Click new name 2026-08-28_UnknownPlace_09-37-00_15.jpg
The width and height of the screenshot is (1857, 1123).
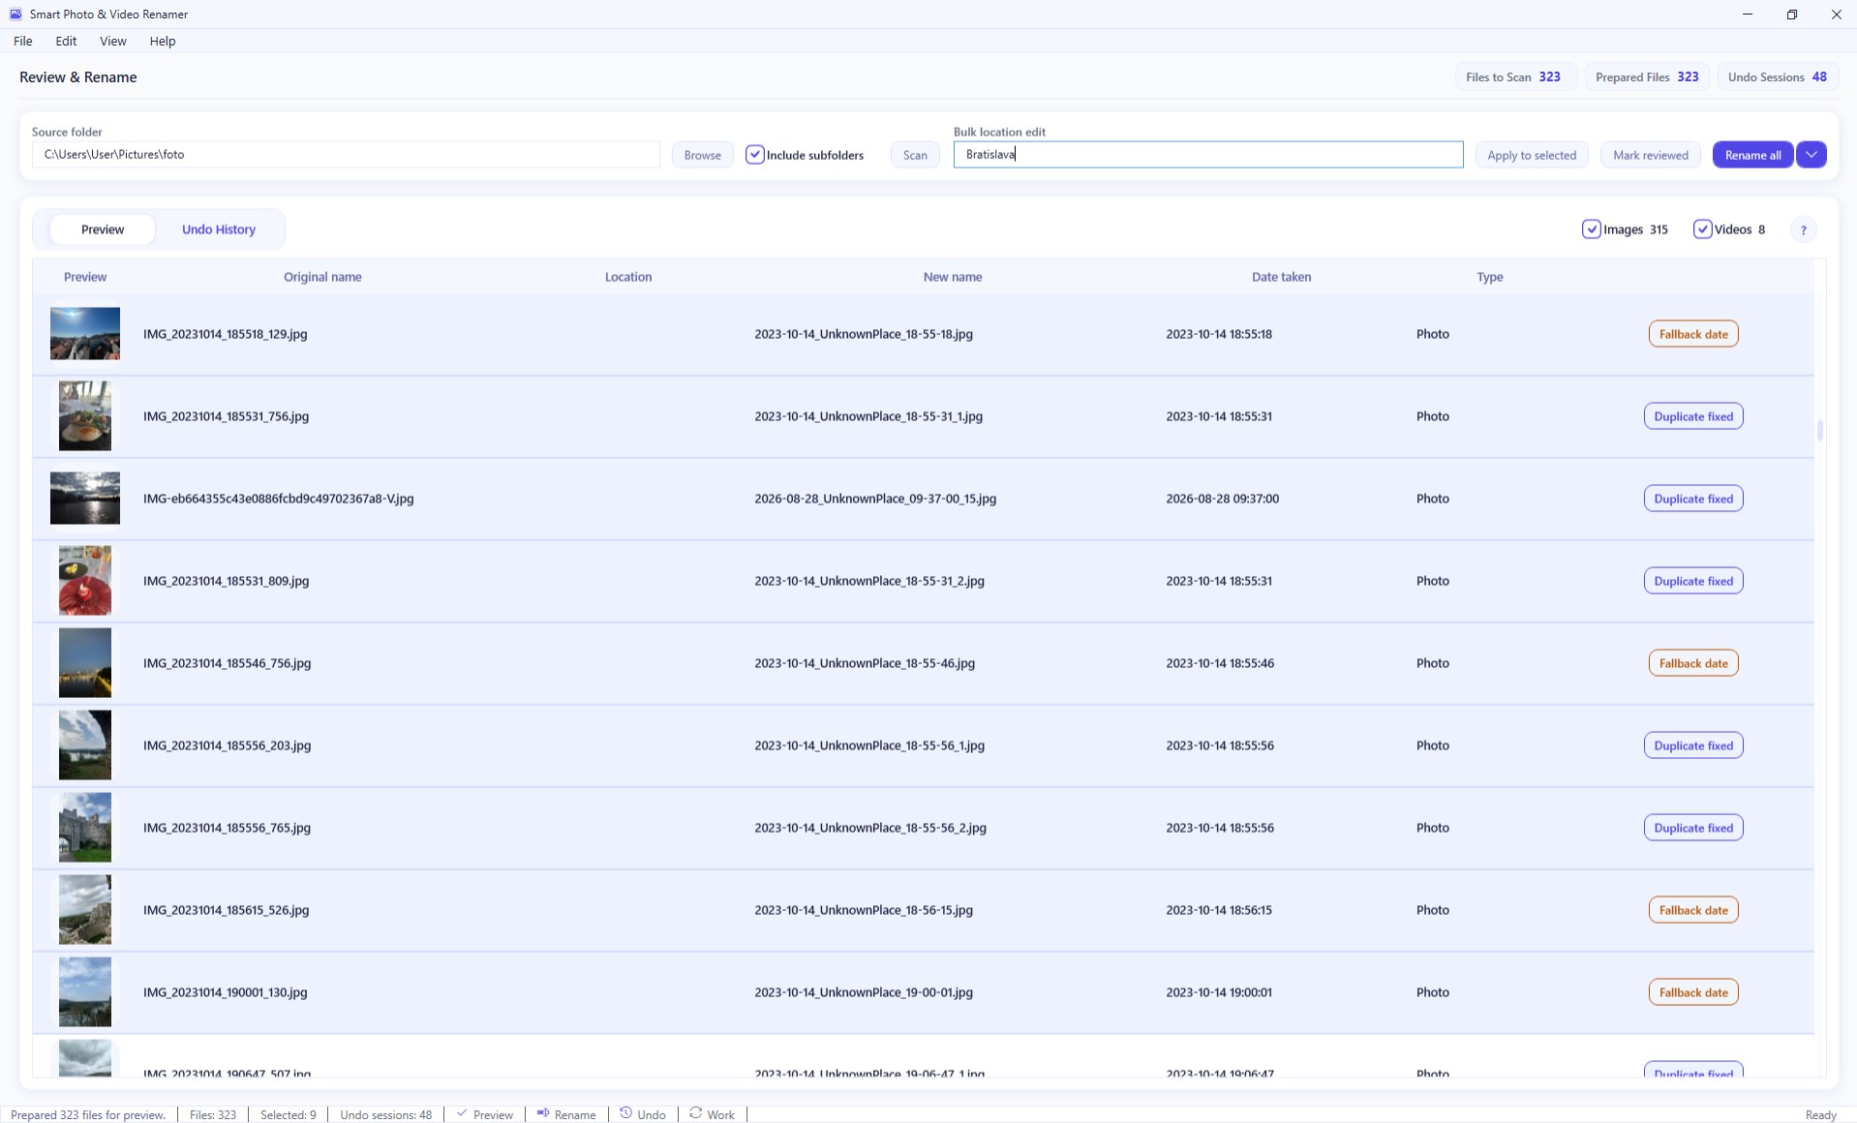coord(875,499)
